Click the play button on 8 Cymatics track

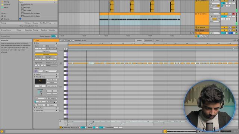[196, 14]
